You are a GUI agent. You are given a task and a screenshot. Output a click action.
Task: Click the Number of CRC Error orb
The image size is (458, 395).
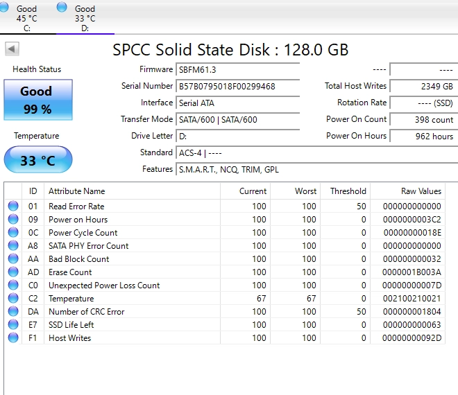click(x=13, y=311)
